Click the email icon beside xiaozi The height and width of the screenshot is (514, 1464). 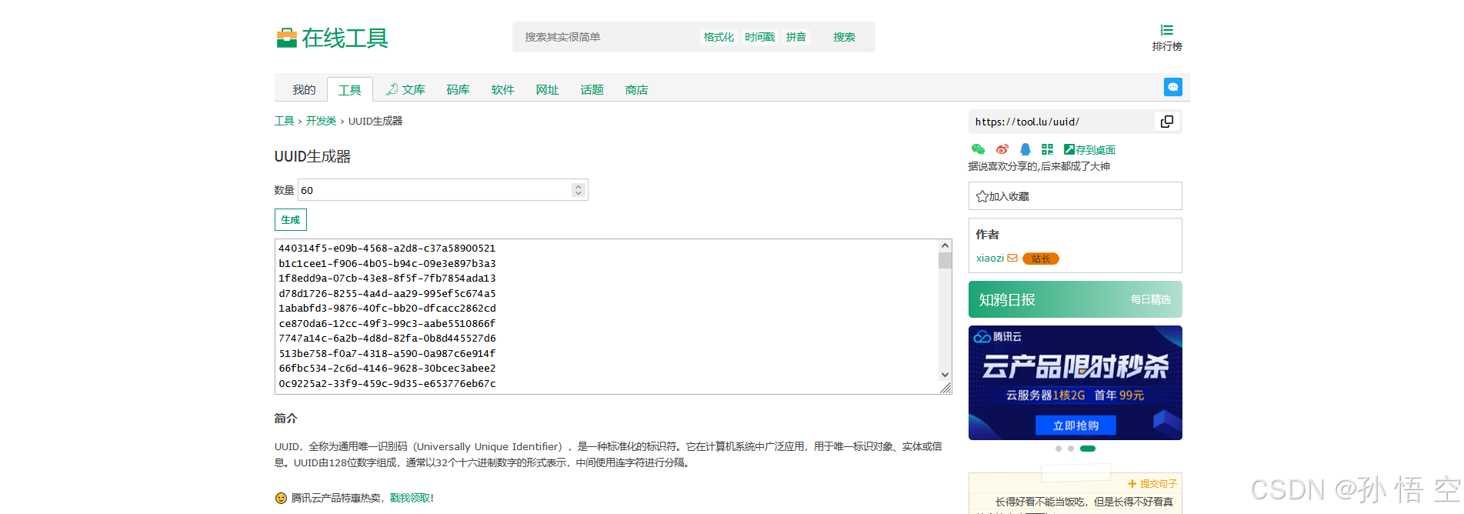tap(1012, 258)
